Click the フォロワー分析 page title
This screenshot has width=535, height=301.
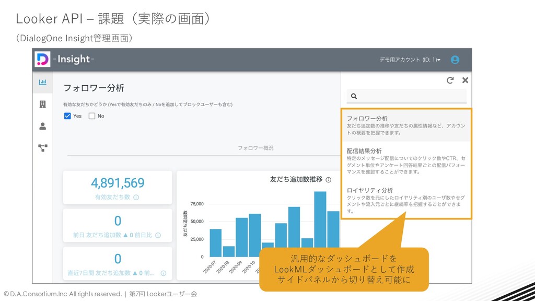point(94,88)
